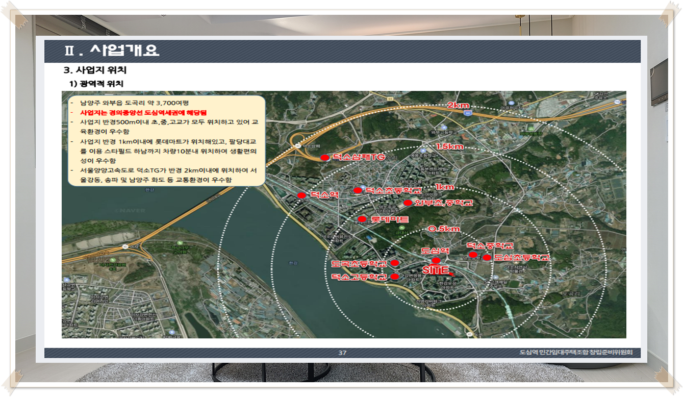Click red bullet 사업지는 경의중앙선 도심역세권에 해당됨
The image size is (683, 397).
point(143,113)
